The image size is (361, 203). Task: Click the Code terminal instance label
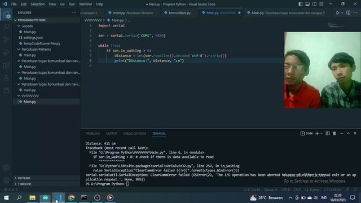point(307,133)
